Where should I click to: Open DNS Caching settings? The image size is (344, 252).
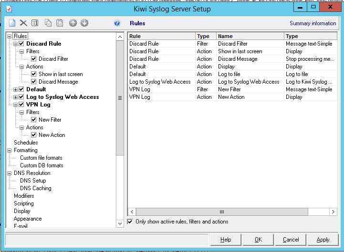(x=36, y=188)
